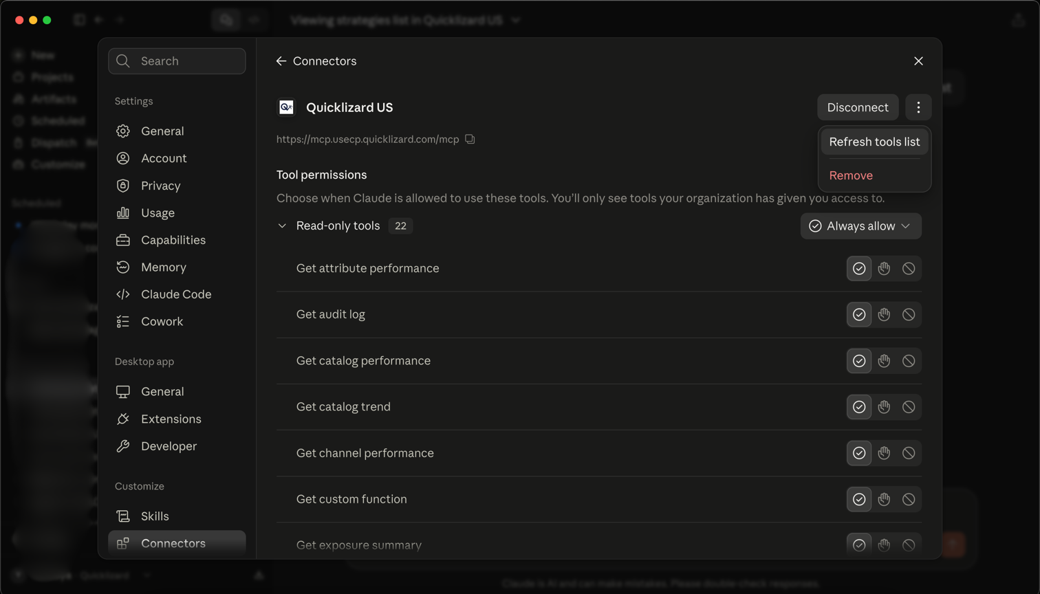The width and height of the screenshot is (1040, 594).
Task: Disconnect the Quicklizard US connector
Action: point(858,107)
